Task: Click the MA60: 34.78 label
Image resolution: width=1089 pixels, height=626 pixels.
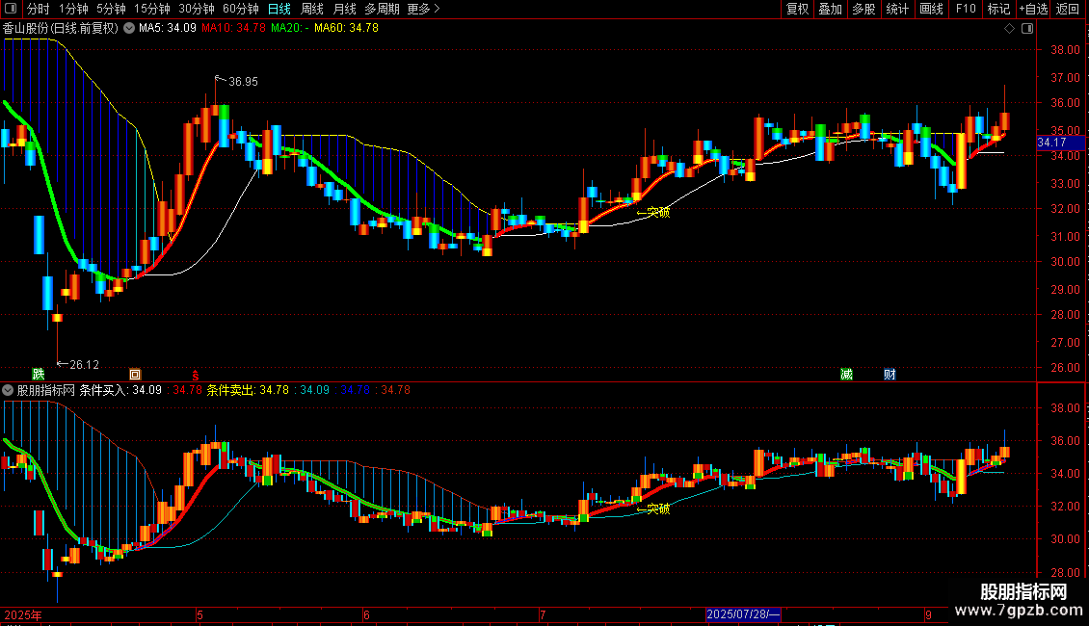Action: (346, 28)
